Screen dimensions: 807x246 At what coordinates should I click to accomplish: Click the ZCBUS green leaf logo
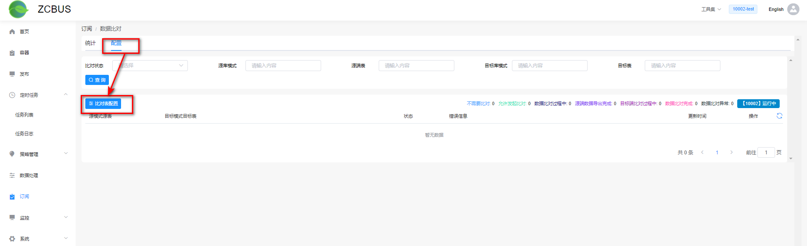[x=18, y=9]
